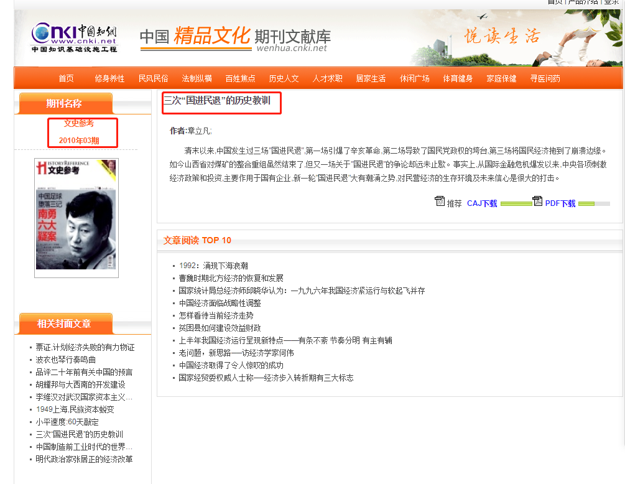The image size is (625, 484).
Task: Click the CAJ下载 link
Action: coord(482,203)
